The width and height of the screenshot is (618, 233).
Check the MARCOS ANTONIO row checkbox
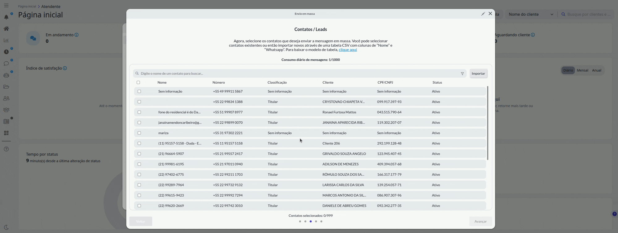pyautogui.click(x=139, y=195)
